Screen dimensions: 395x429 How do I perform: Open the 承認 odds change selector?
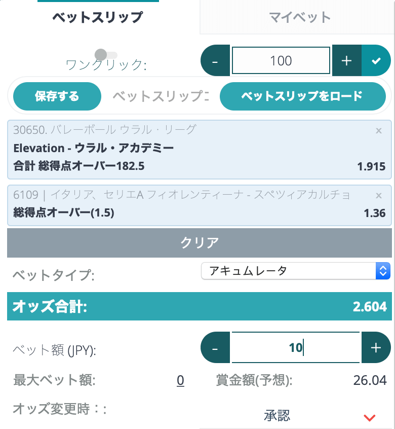pos(278,416)
